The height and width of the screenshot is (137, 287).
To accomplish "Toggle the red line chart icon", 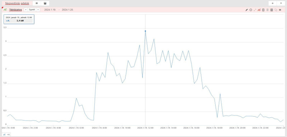I will point(259,10).
